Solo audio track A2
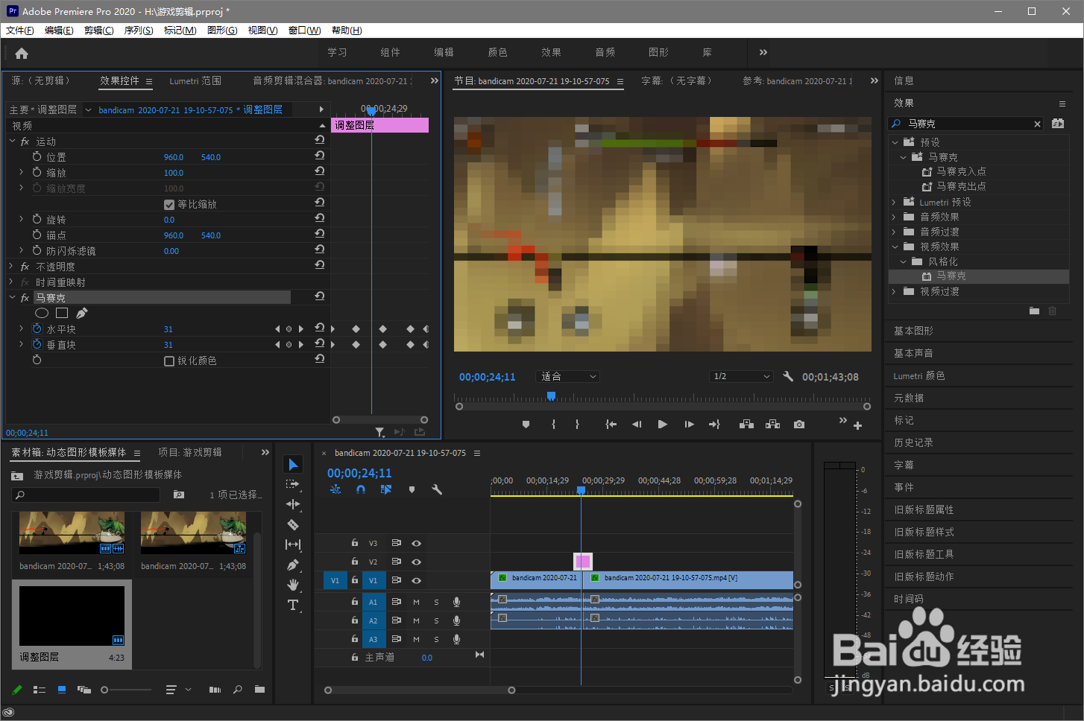 [x=436, y=620]
